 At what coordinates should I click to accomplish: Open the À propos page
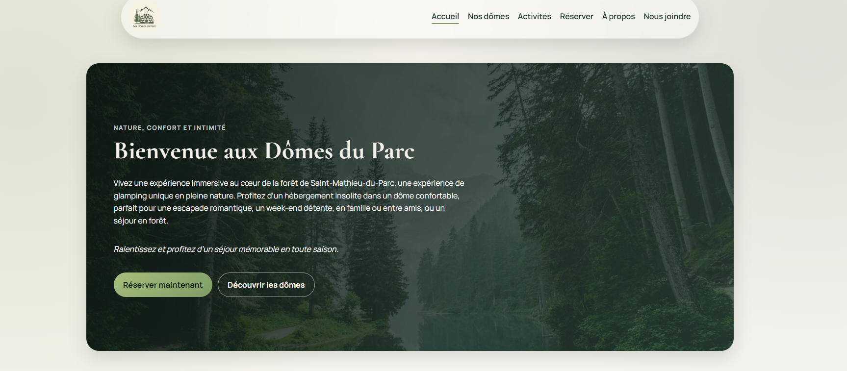pyautogui.click(x=618, y=17)
